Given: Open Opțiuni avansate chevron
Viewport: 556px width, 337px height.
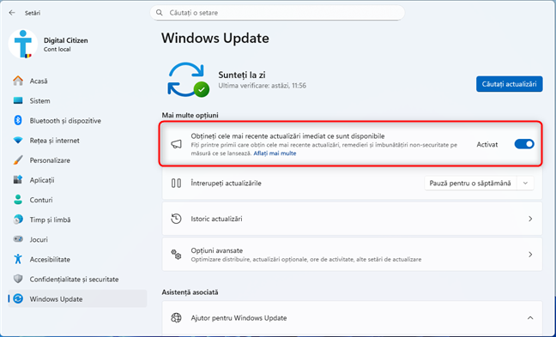Looking at the screenshot, I should (530, 254).
